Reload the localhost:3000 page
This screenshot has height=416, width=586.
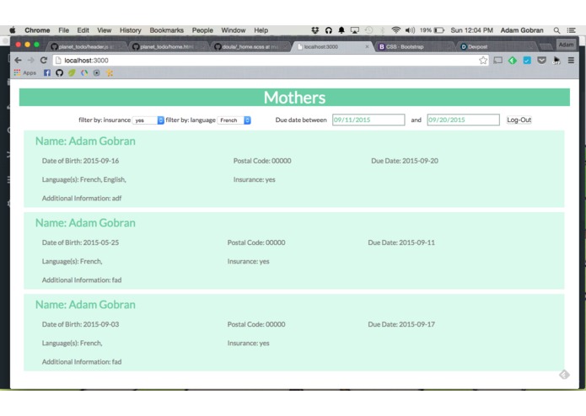coord(44,60)
